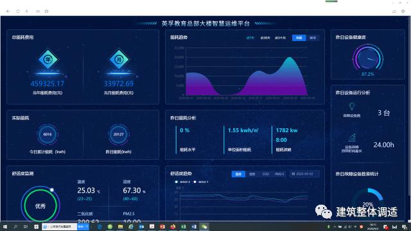The image size is (411, 231).
Task: Open Word from the taskbar
Action: (194, 227)
